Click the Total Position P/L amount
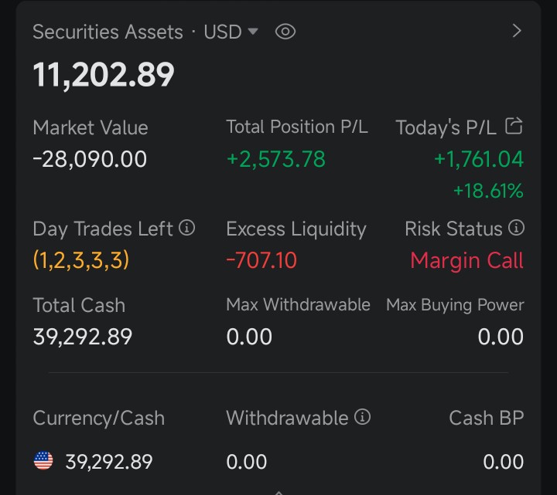The height and width of the screenshot is (495, 557). coord(275,159)
